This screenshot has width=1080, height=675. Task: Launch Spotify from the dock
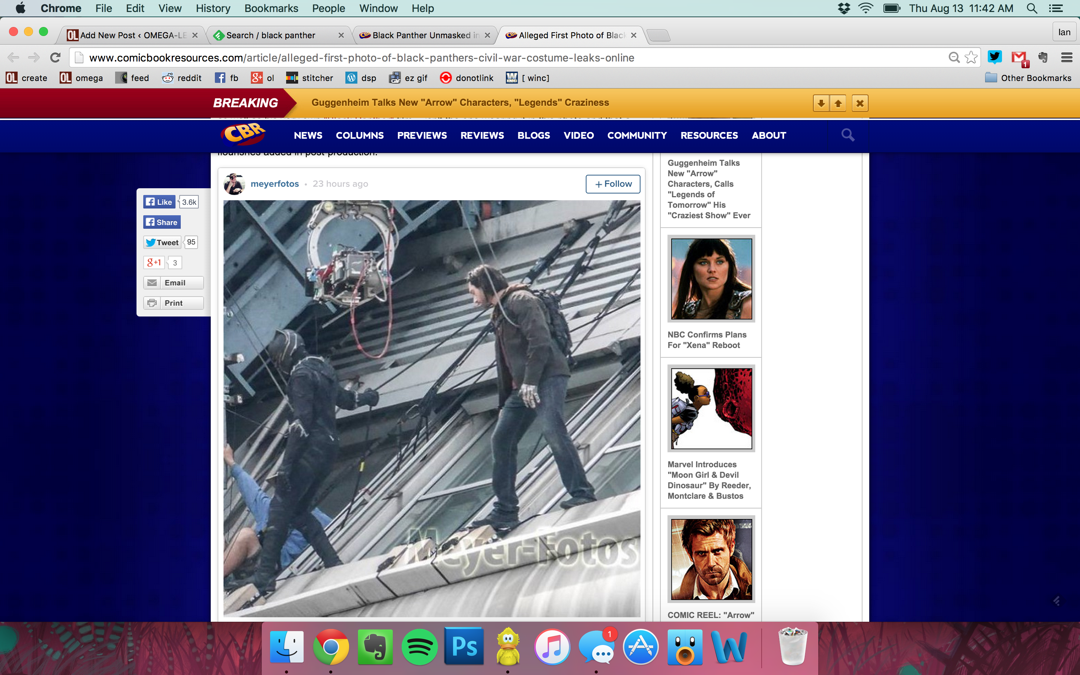[420, 646]
